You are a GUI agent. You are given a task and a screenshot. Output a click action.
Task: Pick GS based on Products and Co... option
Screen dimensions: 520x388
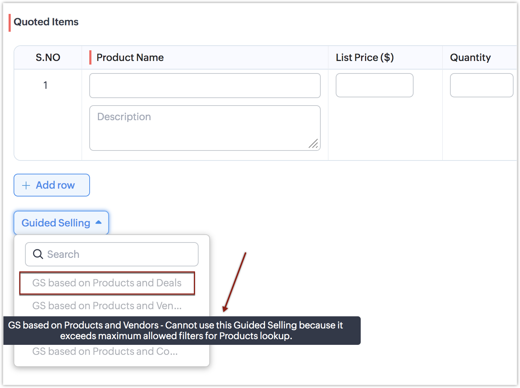[x=105, y=351]
